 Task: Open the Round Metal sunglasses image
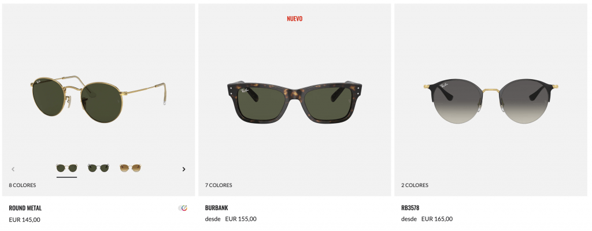click(98, 99)
